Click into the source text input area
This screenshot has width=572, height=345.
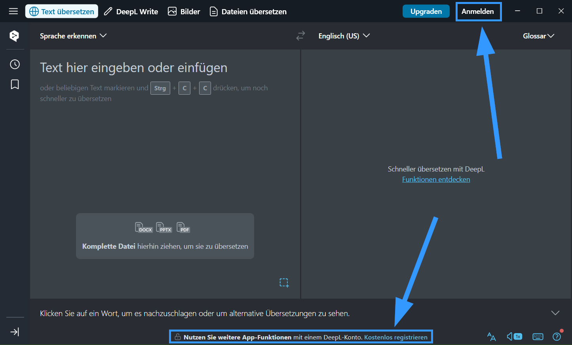pyautogui.click(x=165, y=174)
